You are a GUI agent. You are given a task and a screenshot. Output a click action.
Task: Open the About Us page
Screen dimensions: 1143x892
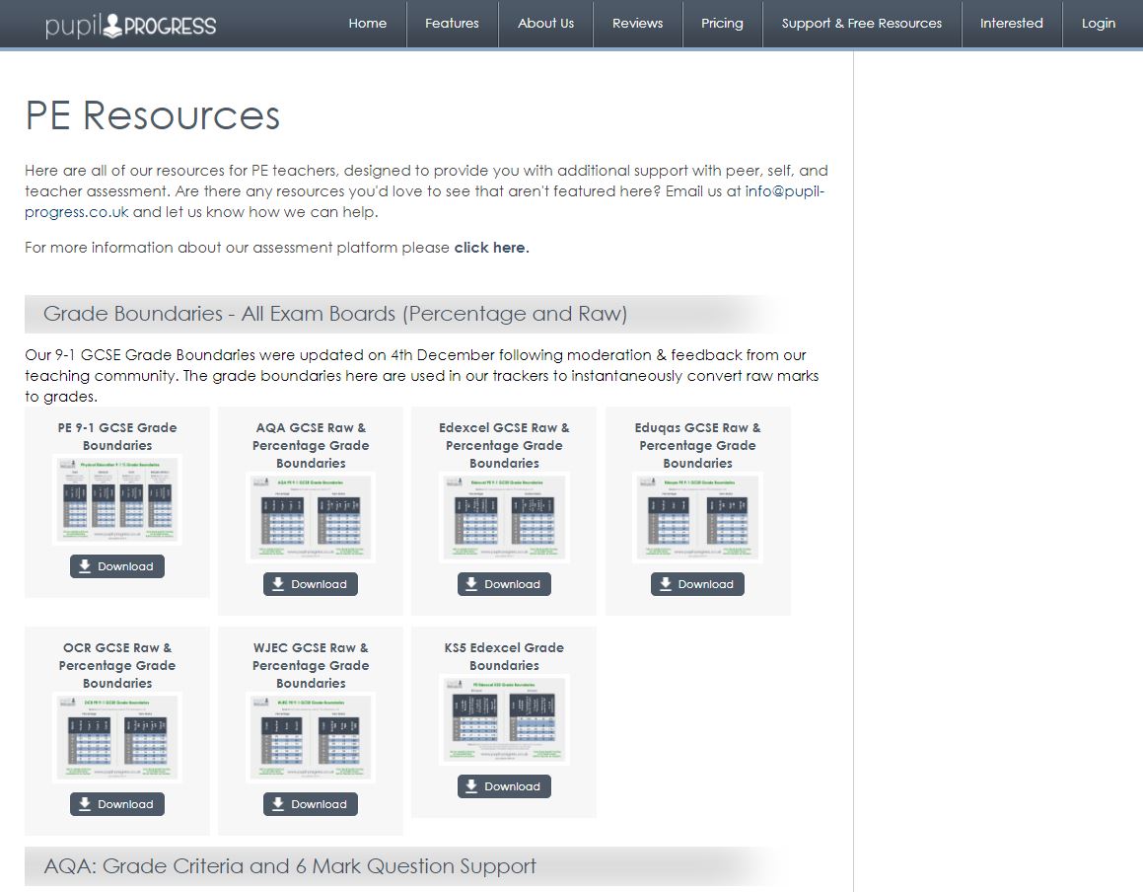pos(545,24)
